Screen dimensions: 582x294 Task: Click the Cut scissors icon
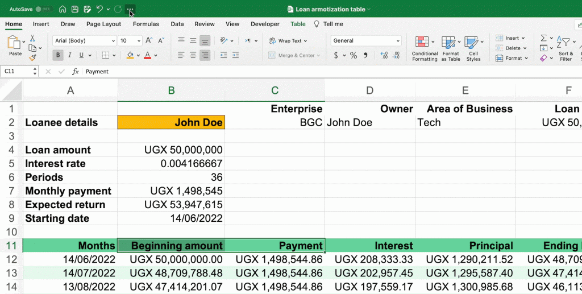[x=33, y=38]
